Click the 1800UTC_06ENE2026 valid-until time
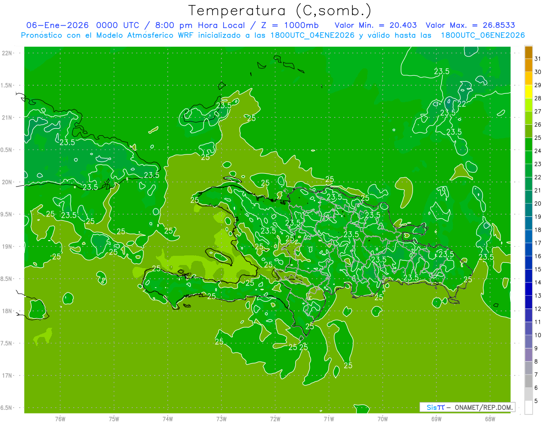Viewport: 550px width, 425px height. pyautogui.click(x=483, y=35)
